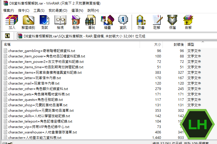Open the Commands (指令) menu

tap(24, 11)
